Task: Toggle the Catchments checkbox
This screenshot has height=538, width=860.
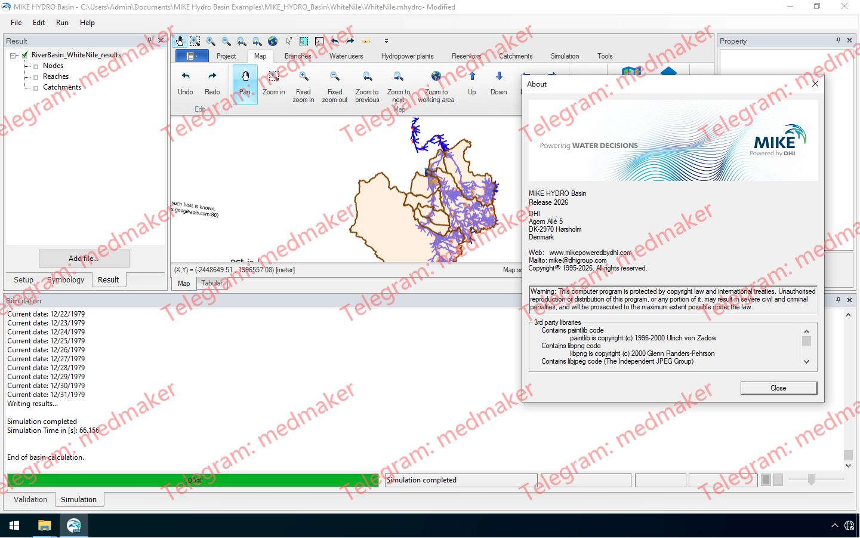Action: (36, 87)
